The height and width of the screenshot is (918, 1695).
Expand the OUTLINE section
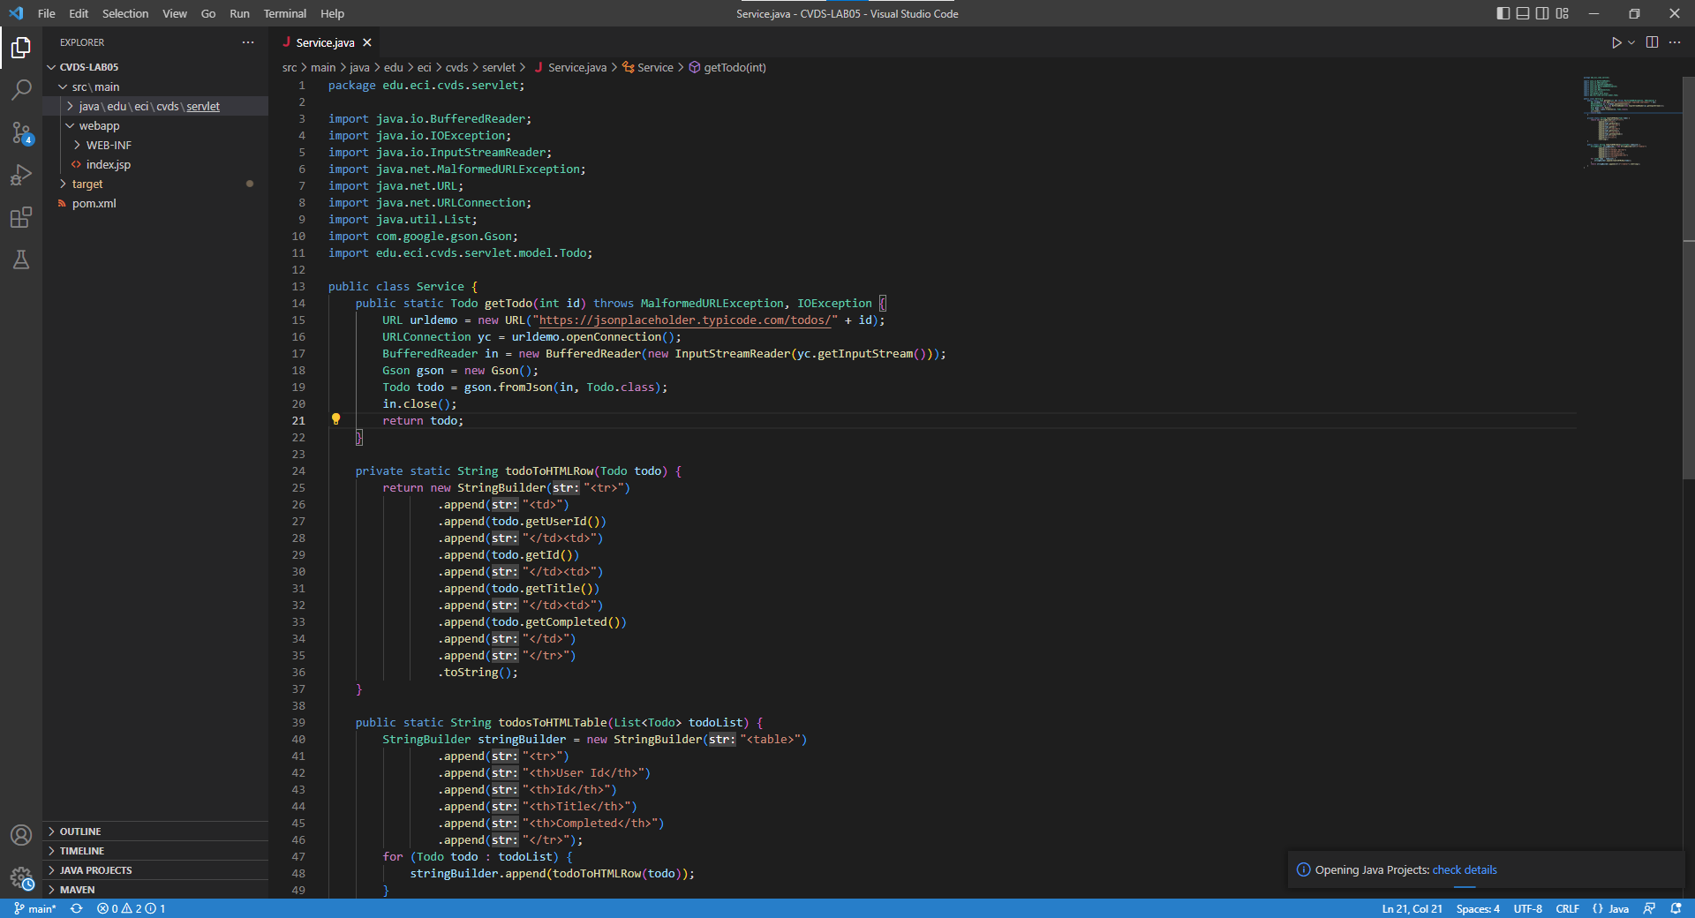point(155,831)
